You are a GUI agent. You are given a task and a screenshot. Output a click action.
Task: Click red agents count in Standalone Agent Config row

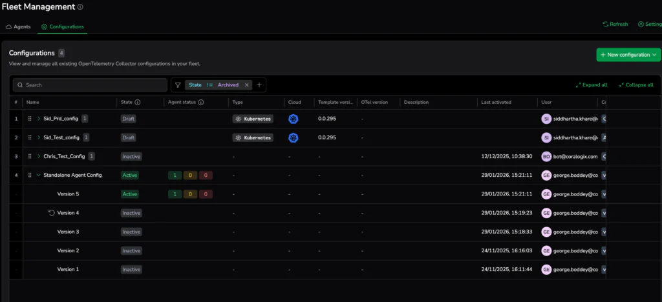[x=206, y=176]
